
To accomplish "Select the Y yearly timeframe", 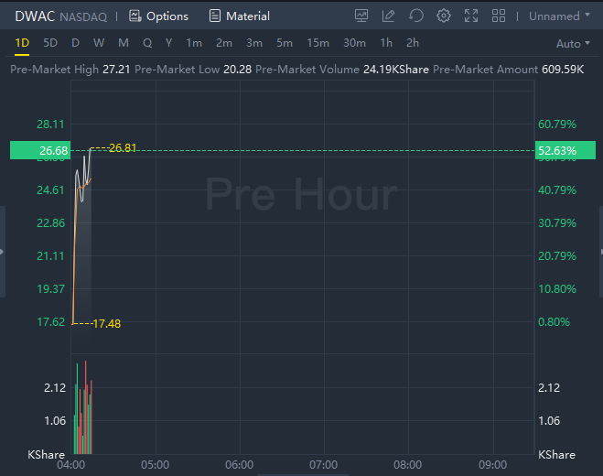I will (168, 43).
